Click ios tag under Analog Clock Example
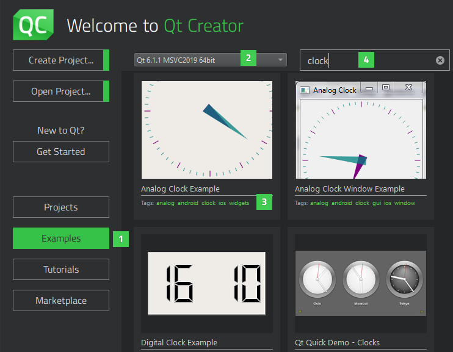The height and width of the screenshot is (352, 453). [222, 203]
